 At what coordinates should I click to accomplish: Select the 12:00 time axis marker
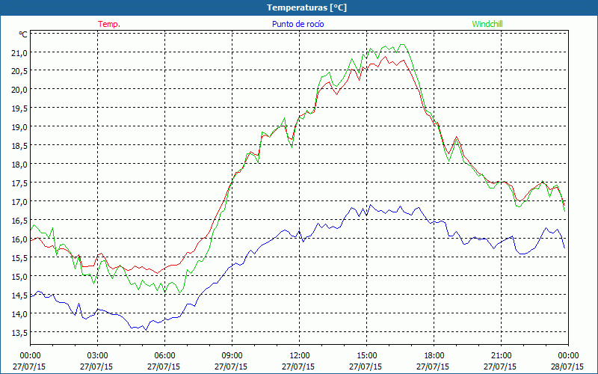(x=299, y=355)
